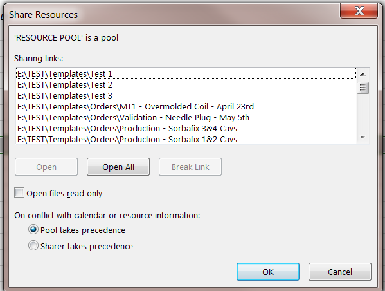This screenshot has height=291, width=385.
Task: Enable Open files read only checkbox
Action: [x=19, y=192]
